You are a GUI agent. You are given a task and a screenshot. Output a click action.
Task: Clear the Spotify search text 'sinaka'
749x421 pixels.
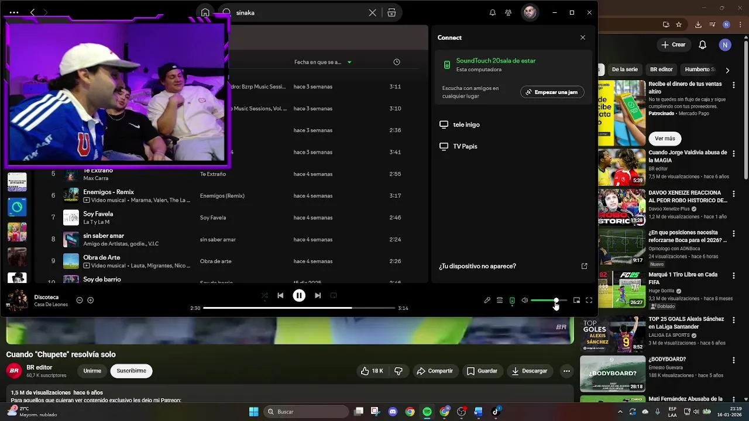tap(372, 13)
